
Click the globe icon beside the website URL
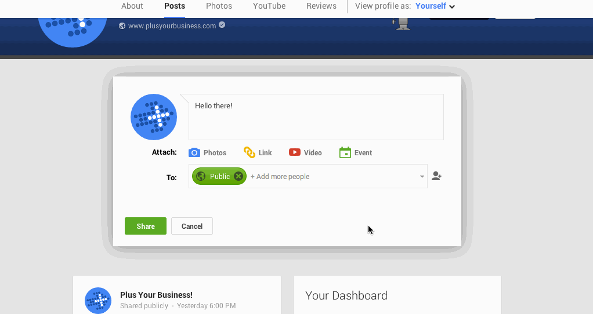tap(122, 26)
